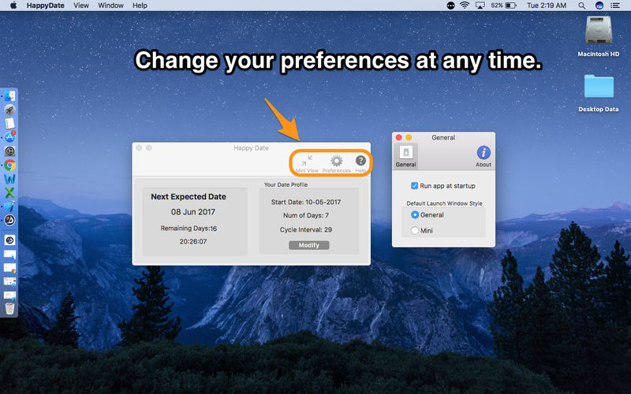Open the Macintosh HD drive icon

[599, 30]
